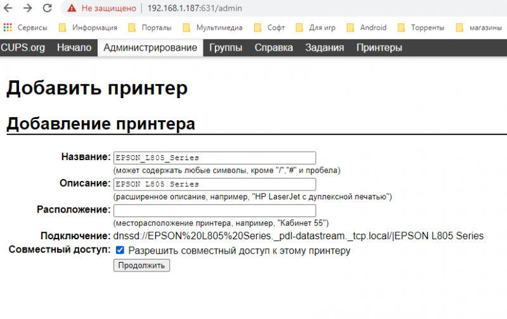Click the hint text mentioning HP LaserJet
This screenshot has height=319, width=507.
[x=252, y=197]
